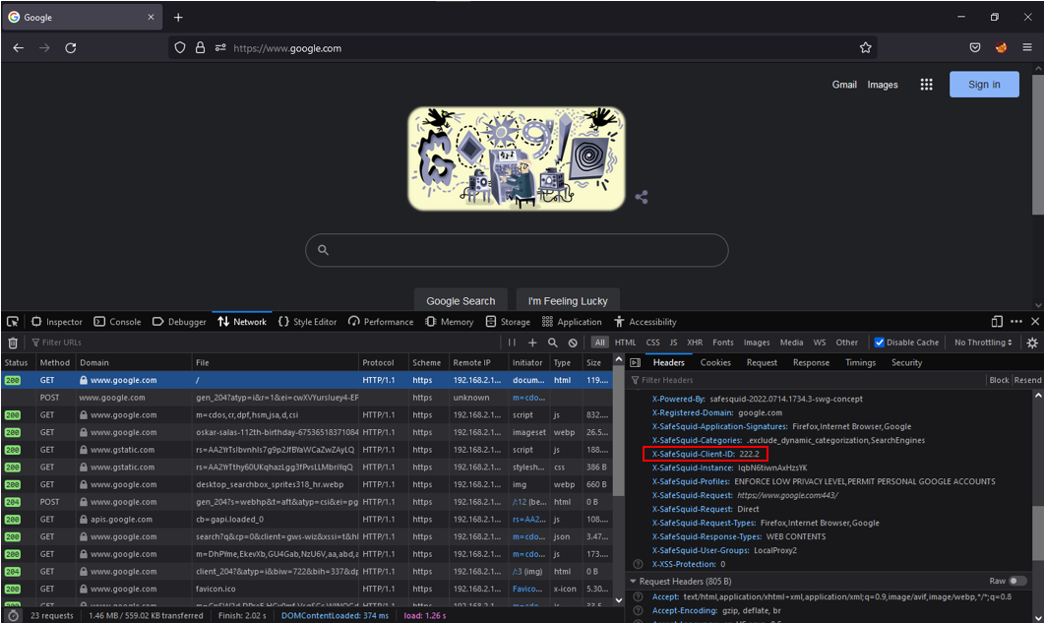Open the DevTools three-dot options menu
The height and width of the screenshot is (623, 1044).
[x=1016, y=322]
